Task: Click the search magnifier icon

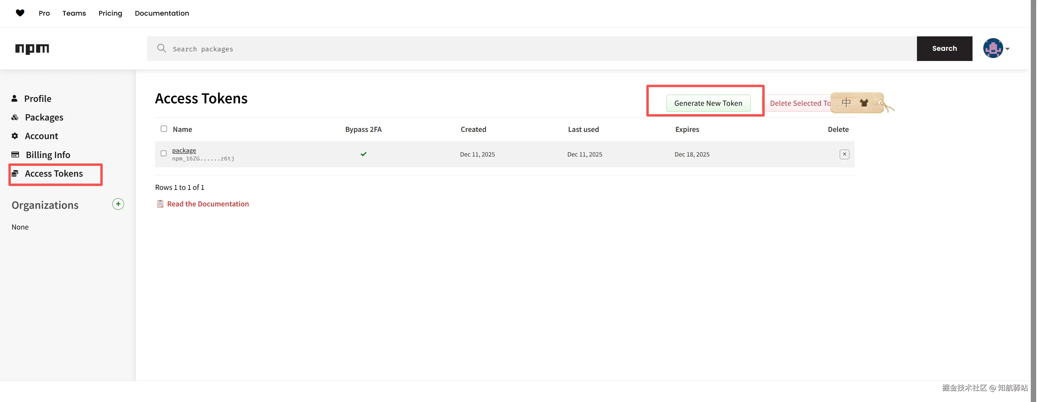Action: (x=162, y=48)
